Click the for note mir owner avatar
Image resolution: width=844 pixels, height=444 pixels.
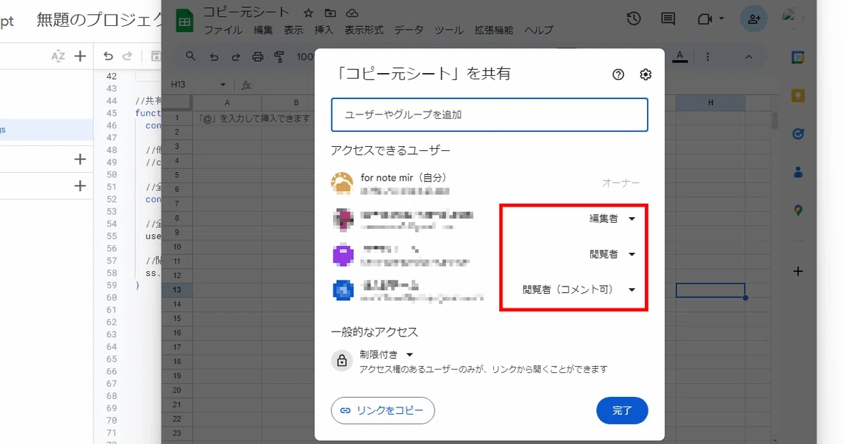tap(342, 183)
